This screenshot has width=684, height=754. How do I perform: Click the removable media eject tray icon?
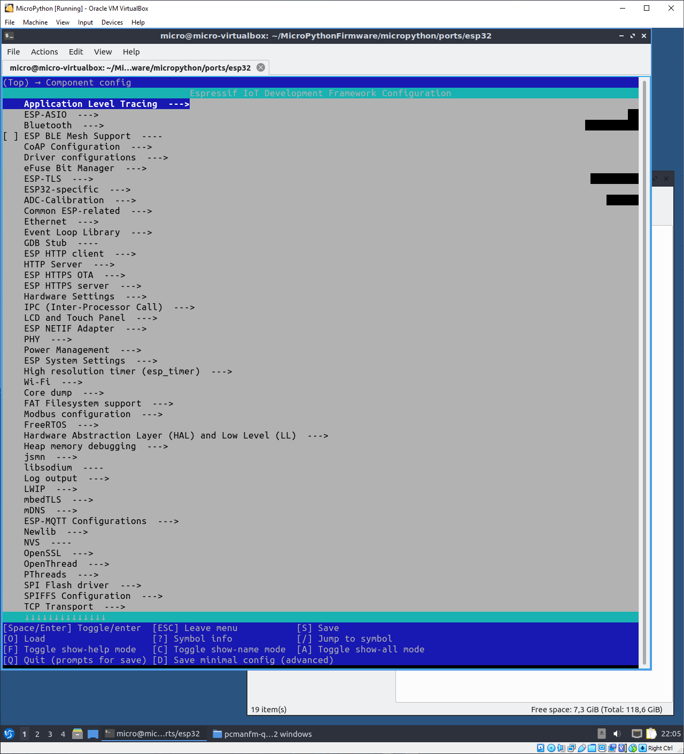tap(602, 734)
